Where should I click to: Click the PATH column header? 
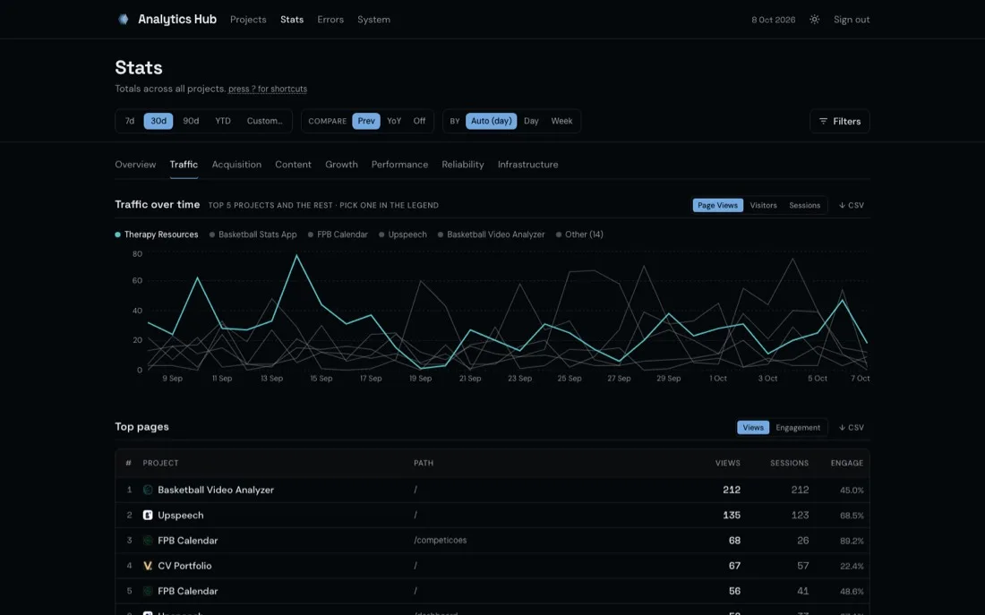[424, 463]
